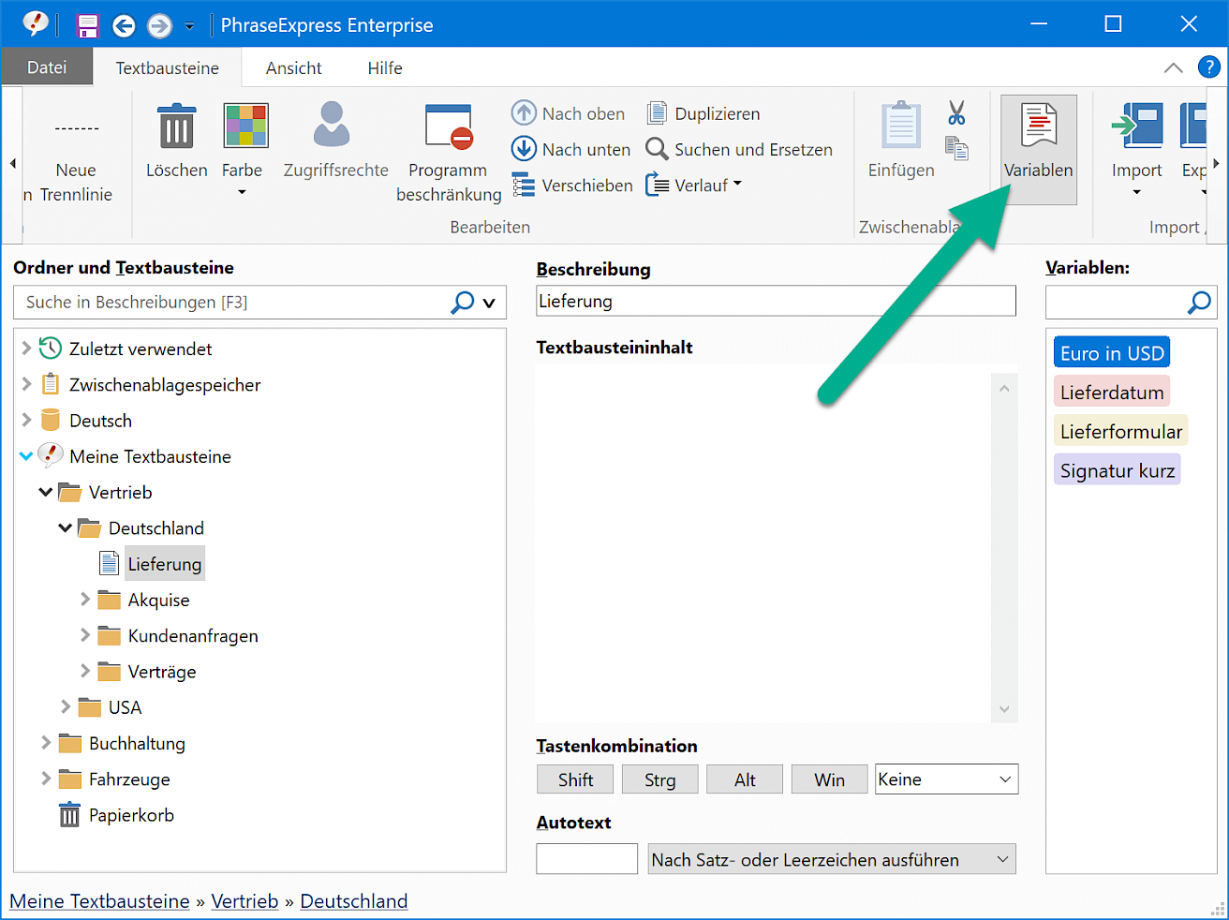Image resolution: width=1229 pixels, height=920 pixels.
Task: Switch to the Ansicht tab
Action: pyautogui.click(x=293, y=68)
